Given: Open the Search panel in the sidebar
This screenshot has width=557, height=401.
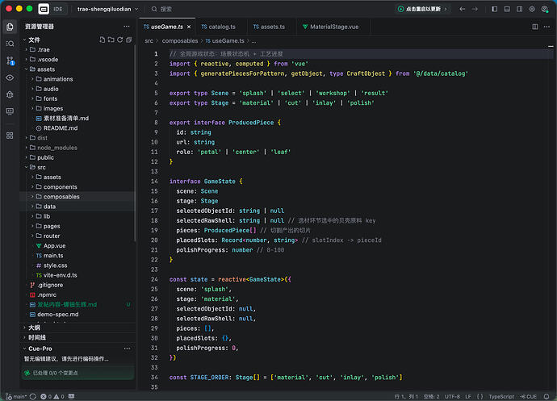Looking at the screenshot, I should 10,44.
